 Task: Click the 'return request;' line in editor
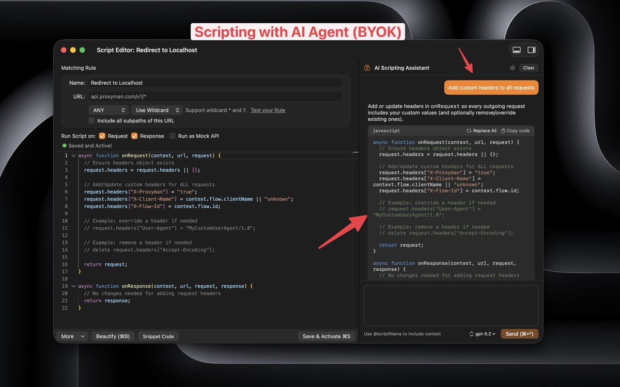[105, 264]
